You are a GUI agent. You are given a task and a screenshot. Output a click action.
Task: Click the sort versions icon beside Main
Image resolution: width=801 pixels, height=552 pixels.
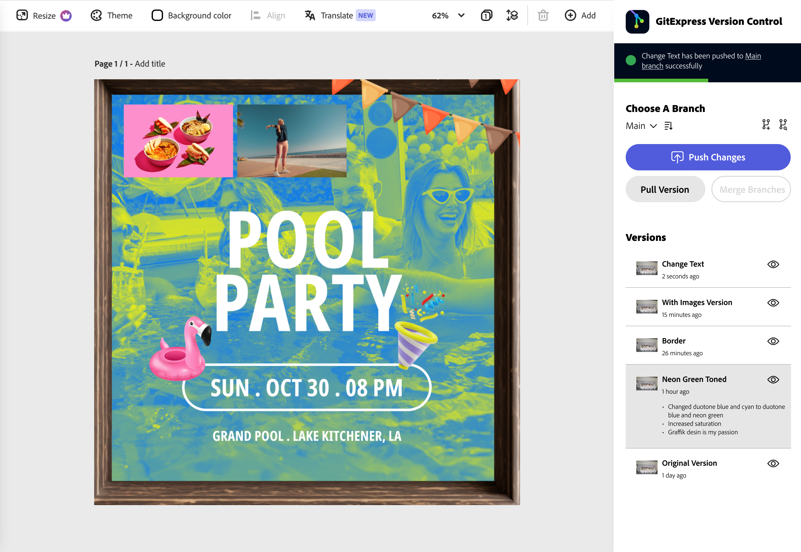click(x=668, y=126)
